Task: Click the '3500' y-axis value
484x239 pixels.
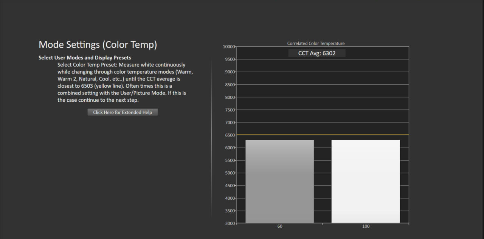Action: tap(230, 211)
